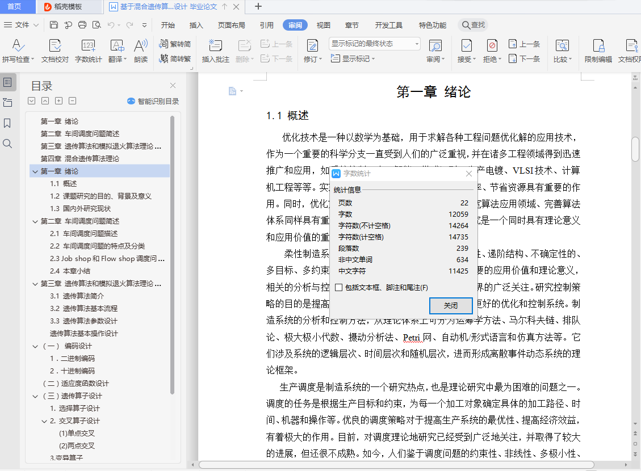Click the print preview icon

pos(97,25)
